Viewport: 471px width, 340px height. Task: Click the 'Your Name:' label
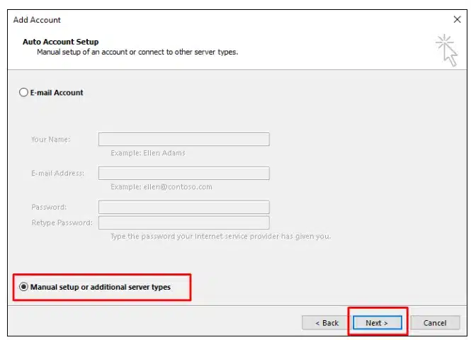(50, 140)
